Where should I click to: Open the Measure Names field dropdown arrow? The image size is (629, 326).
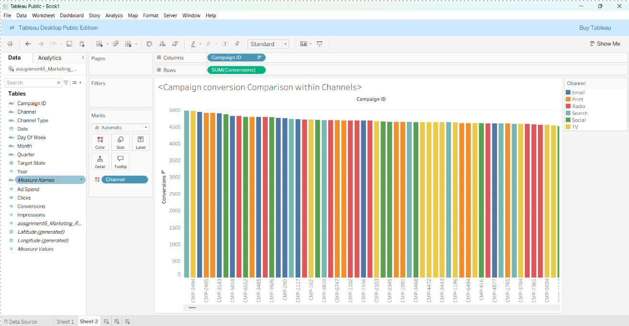coord(82,180)
